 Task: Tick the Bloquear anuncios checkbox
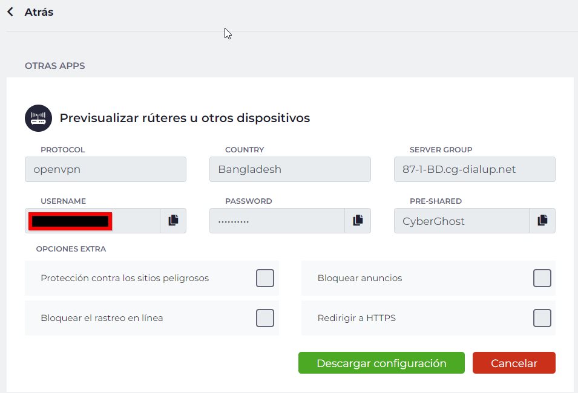coord(542,278)
